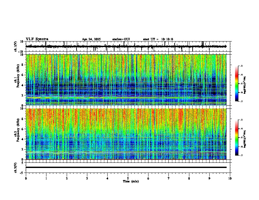Click the "-5" tick on ch.3 voltage axis
The height and width of the screenshot is (200, 259).
pos(22,173)
